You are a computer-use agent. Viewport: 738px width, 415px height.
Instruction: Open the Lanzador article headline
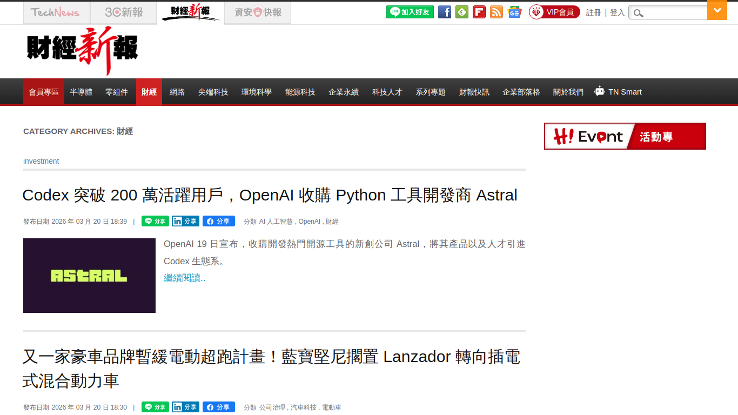point(272,369)
